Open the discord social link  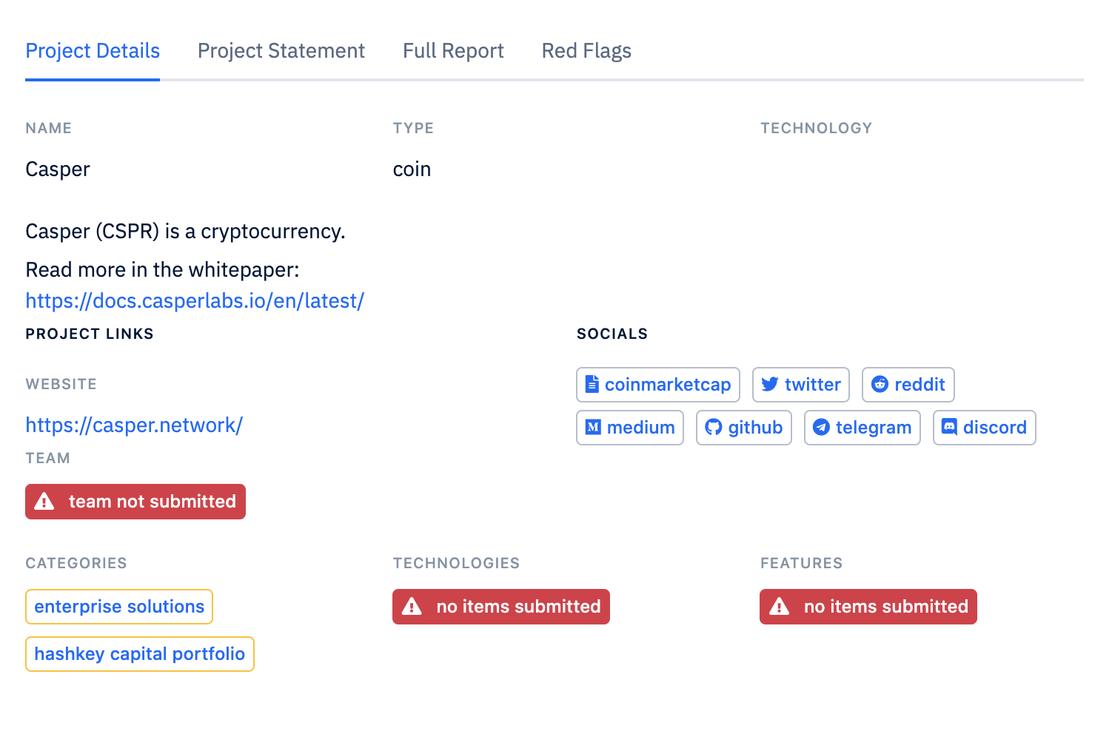click(985, 428)
